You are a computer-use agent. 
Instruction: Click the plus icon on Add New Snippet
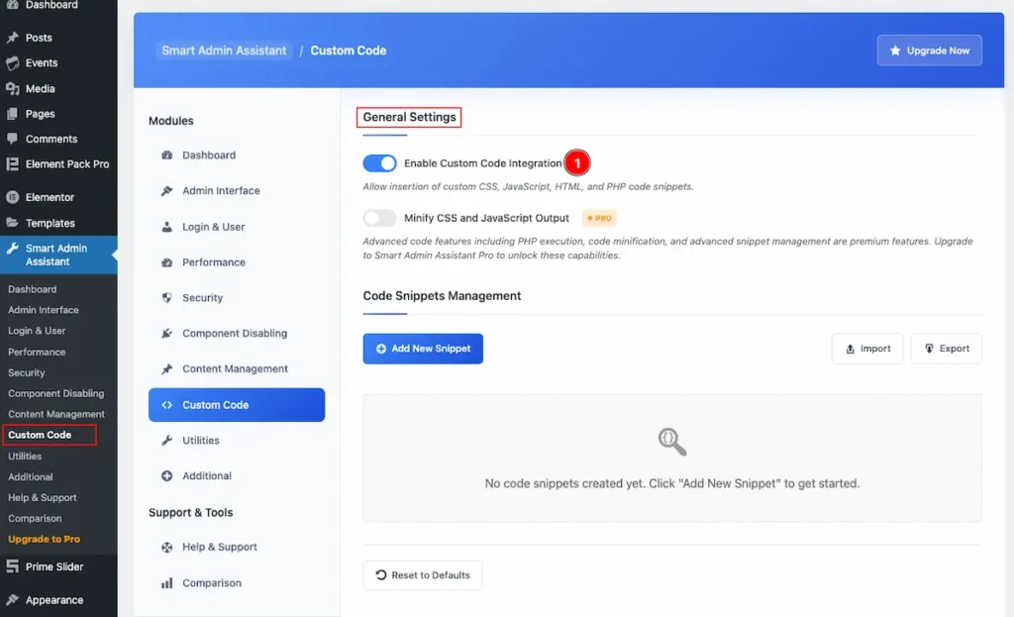click(381, 349)
